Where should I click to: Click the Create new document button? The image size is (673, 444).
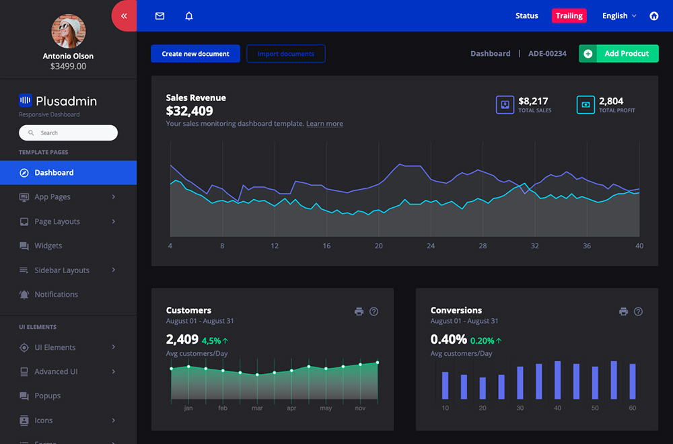(195, 54)
